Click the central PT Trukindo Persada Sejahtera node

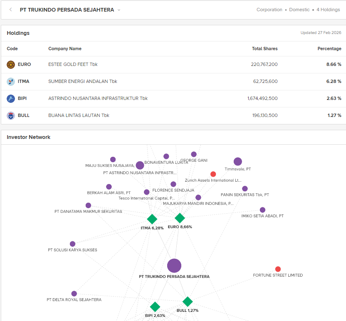pos(174,266)
